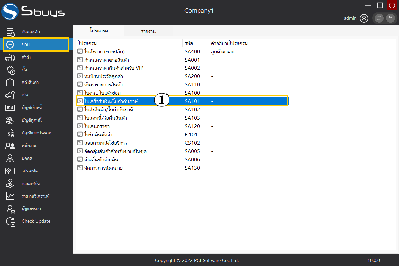Select the ใบสั่งขาย (ขายปลีก) SA400 program
Viewport: 399px width, 266px height.
coord(105,52)
